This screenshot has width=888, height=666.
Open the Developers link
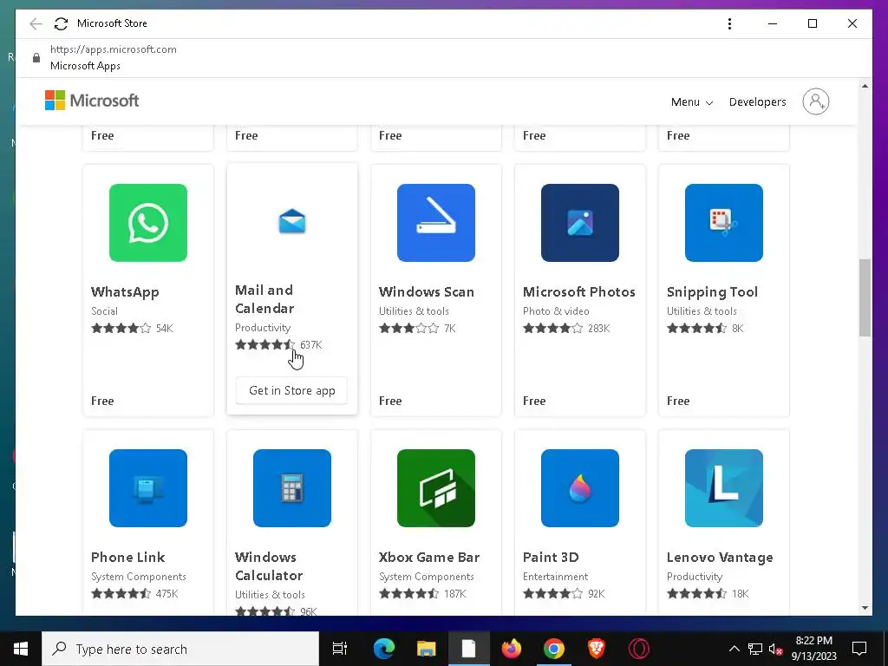[757, 102]
